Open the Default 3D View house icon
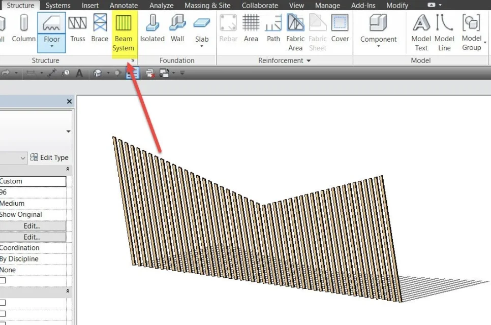 tap(98, 73)
